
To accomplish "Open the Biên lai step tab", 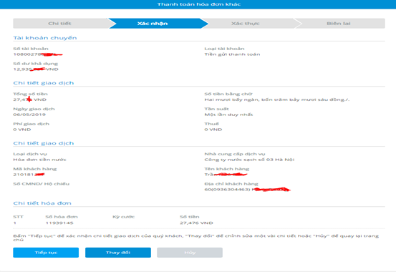I will (x=339, y=23).
